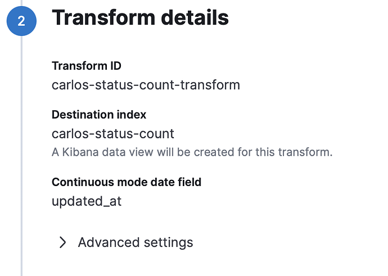Click the Destination index label
The image size is (388, 276).
(99, 115)
